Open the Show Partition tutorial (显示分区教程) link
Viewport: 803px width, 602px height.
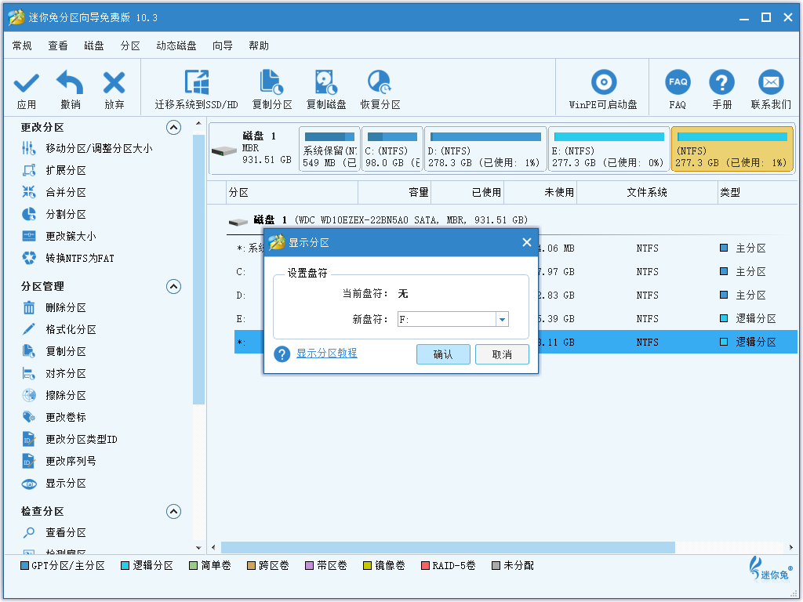click(327, 354)
